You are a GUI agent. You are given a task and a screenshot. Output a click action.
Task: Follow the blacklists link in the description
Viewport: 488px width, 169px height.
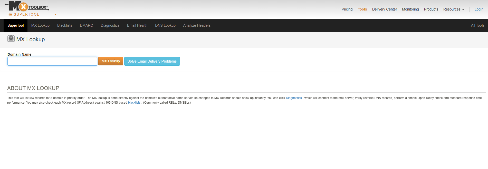[134, 103]
